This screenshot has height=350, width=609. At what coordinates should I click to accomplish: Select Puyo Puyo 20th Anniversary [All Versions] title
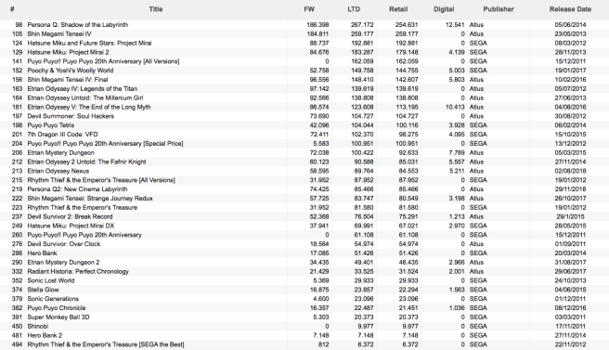pos(103,61)
